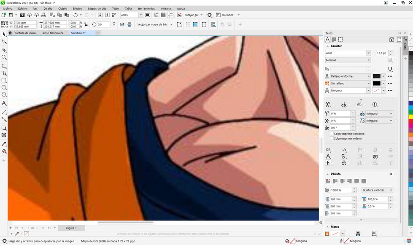
Task: Select the Rectangle tool
Action: (x=4, y=80)
